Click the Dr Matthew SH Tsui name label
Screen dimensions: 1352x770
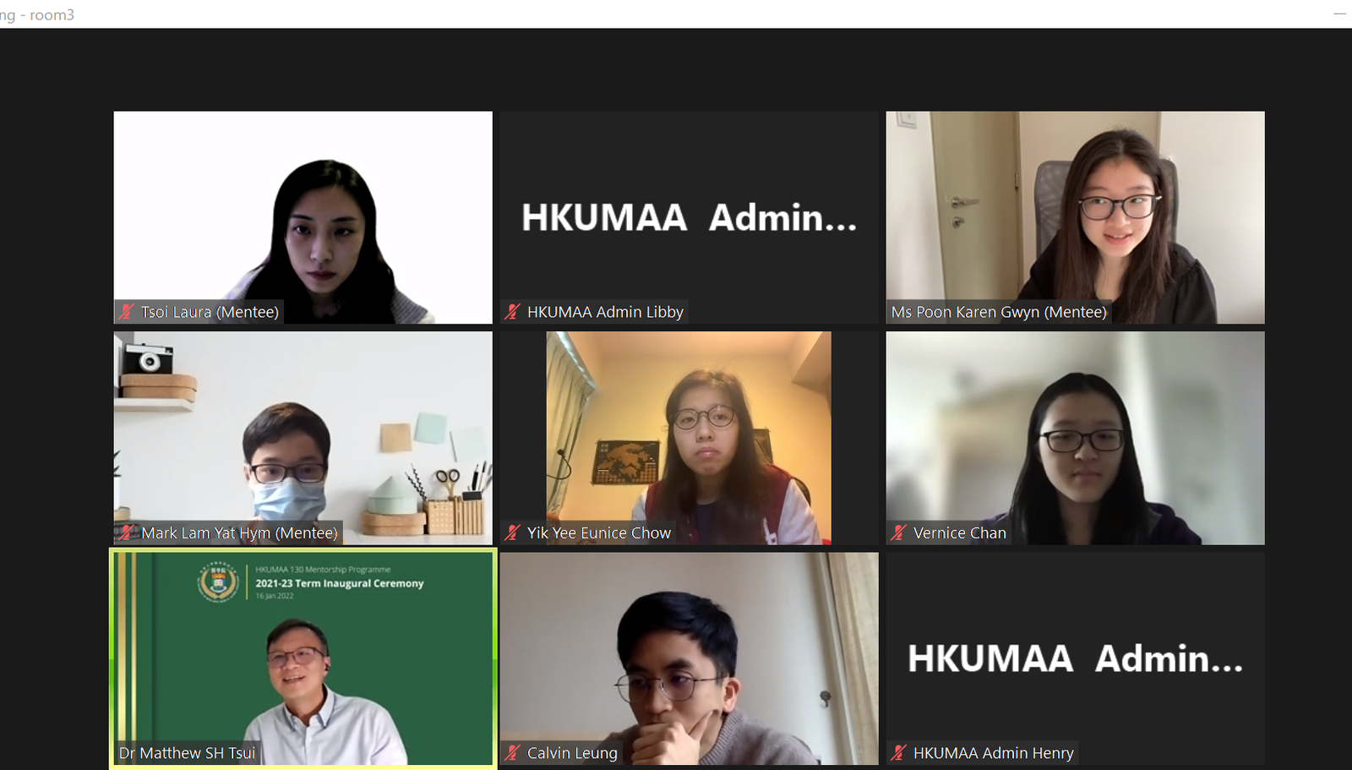pyautogui.click(x=187, y=752)
